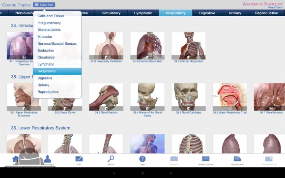
Task: Open 35.4 Bones of the Nasal Cavity thumbnail
Action: 147,97
